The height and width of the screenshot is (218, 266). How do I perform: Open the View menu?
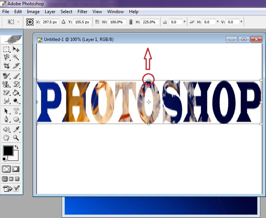point(97,12)
